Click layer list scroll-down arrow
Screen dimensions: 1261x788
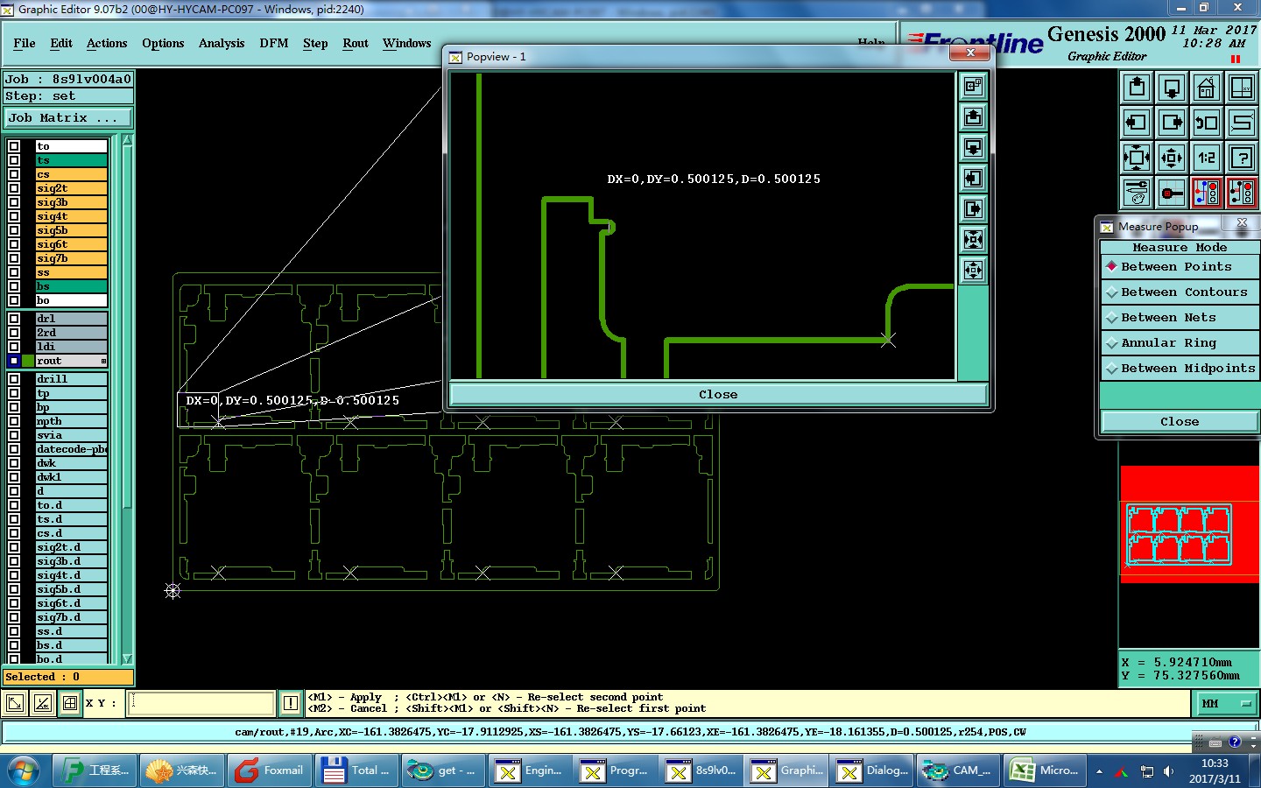pos(127,658)
